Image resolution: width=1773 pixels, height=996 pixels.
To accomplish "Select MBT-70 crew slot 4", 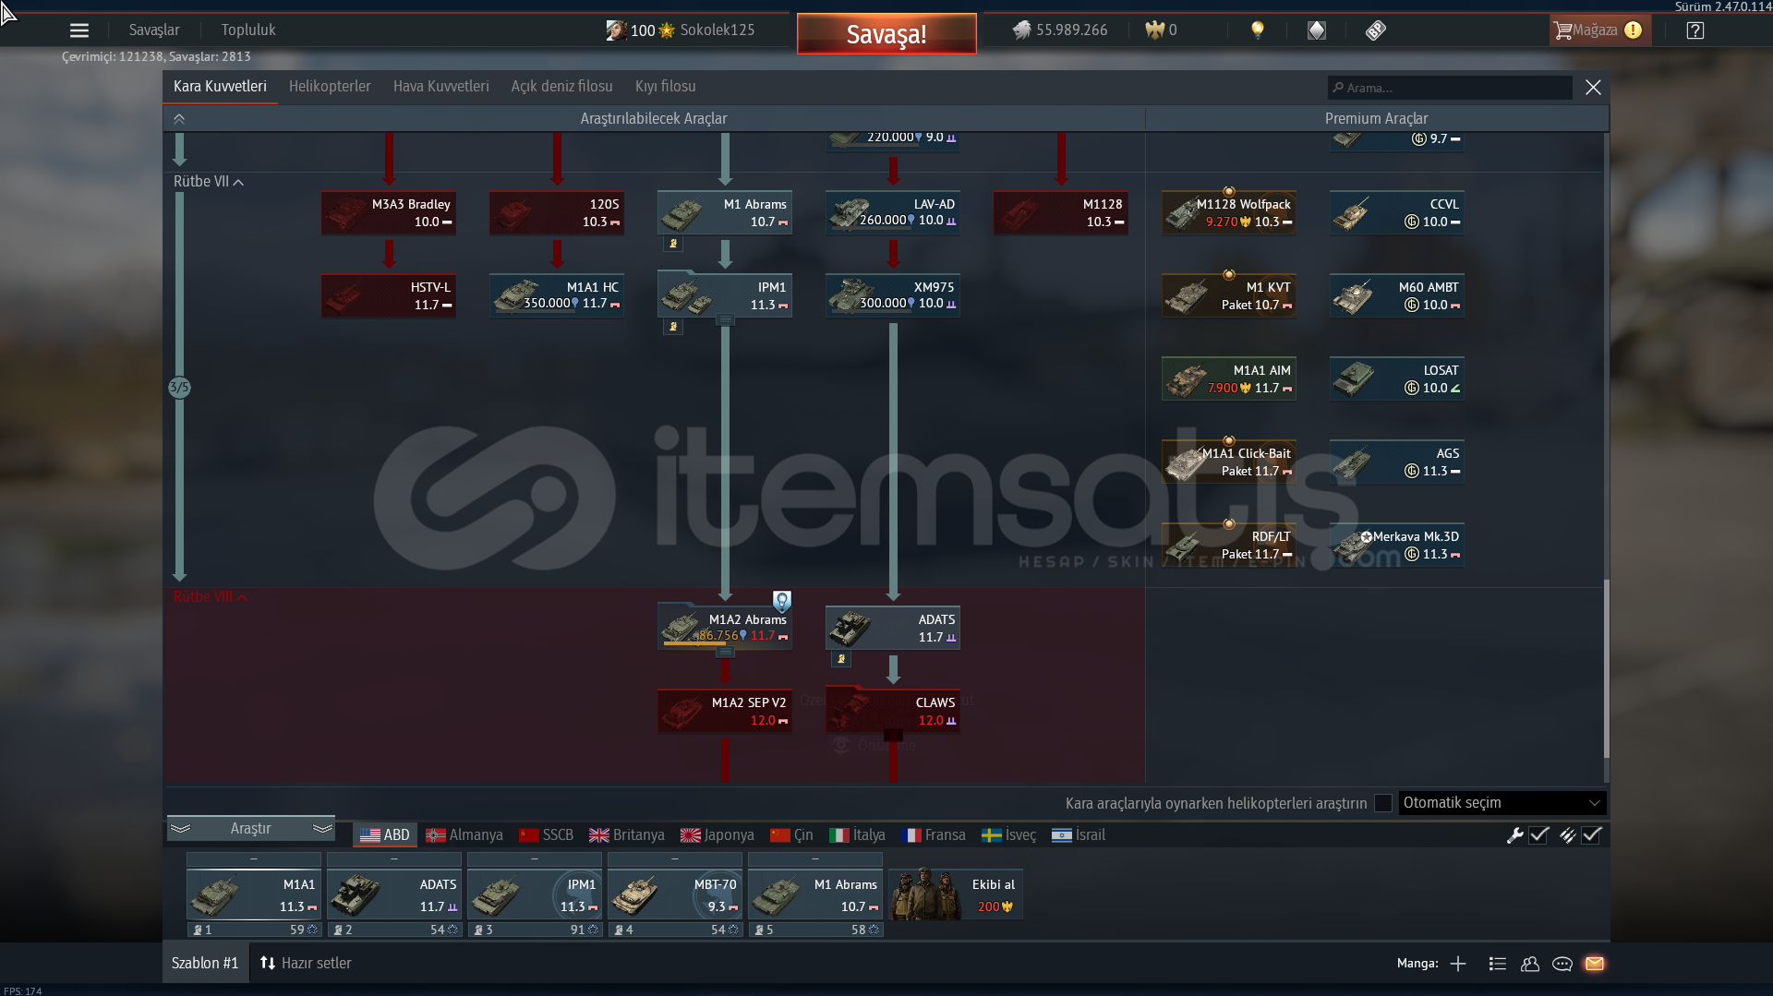I will 675,894.
